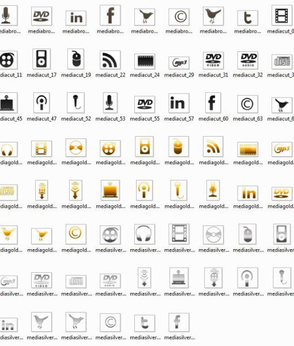
Task: Select the gold film reel icon
Action: 110,149
